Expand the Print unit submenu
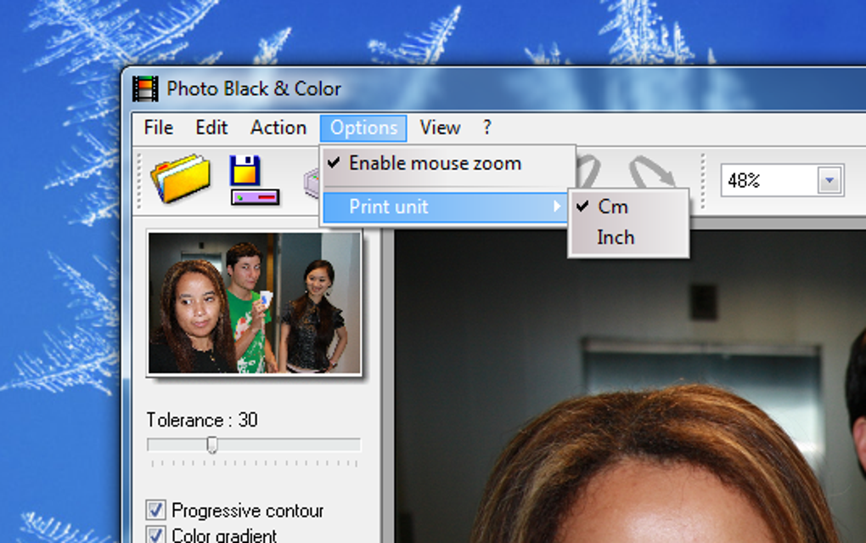Viewport: 866px width, 543px height. 445,206
